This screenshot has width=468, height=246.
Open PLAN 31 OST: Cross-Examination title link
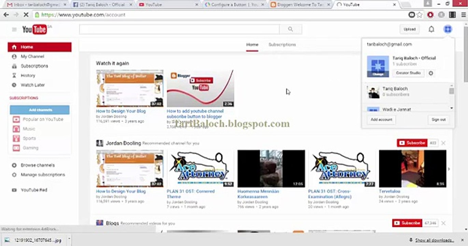click(330, 194)
